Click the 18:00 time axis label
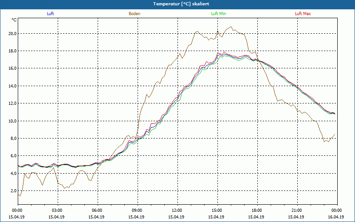This screenshot has width=355, height=222. [257, 210]
